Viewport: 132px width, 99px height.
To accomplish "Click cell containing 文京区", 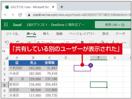I will (x=17, y=90).
